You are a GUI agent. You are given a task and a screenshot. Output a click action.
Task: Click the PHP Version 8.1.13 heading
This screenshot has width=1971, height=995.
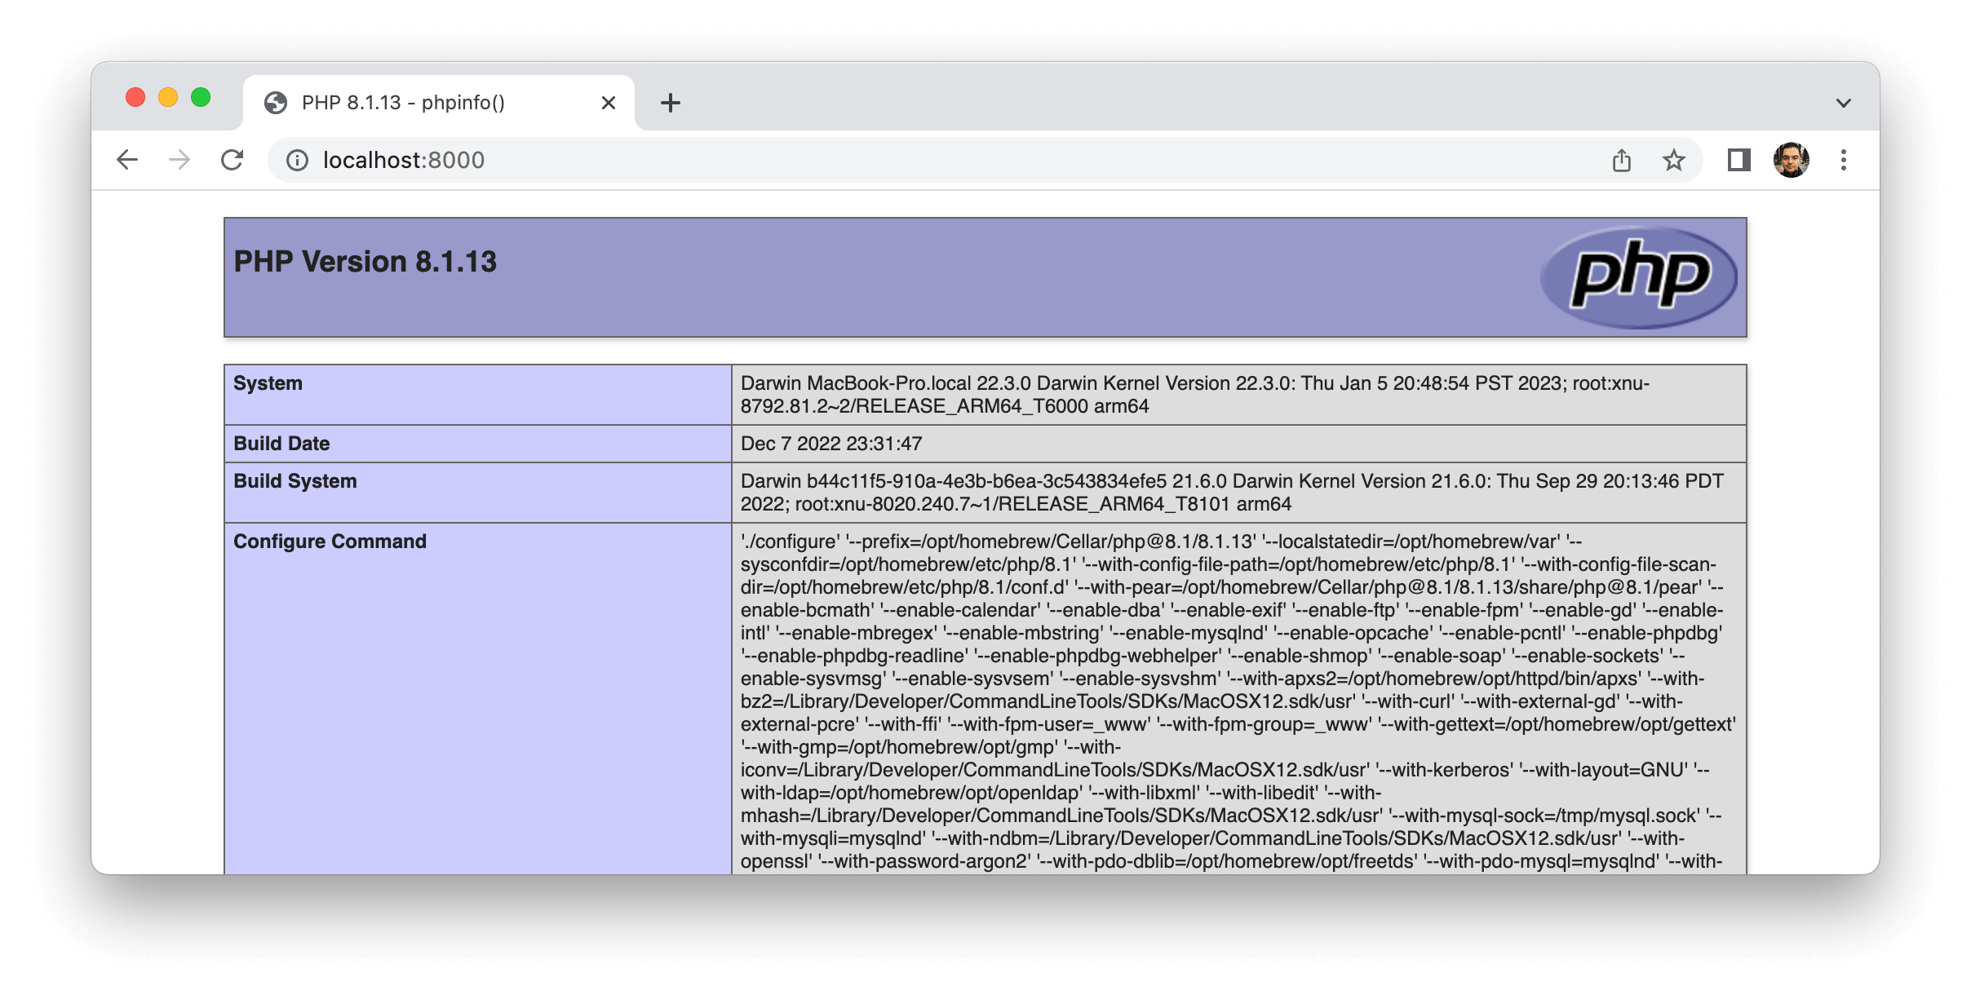tap(365, 262)
